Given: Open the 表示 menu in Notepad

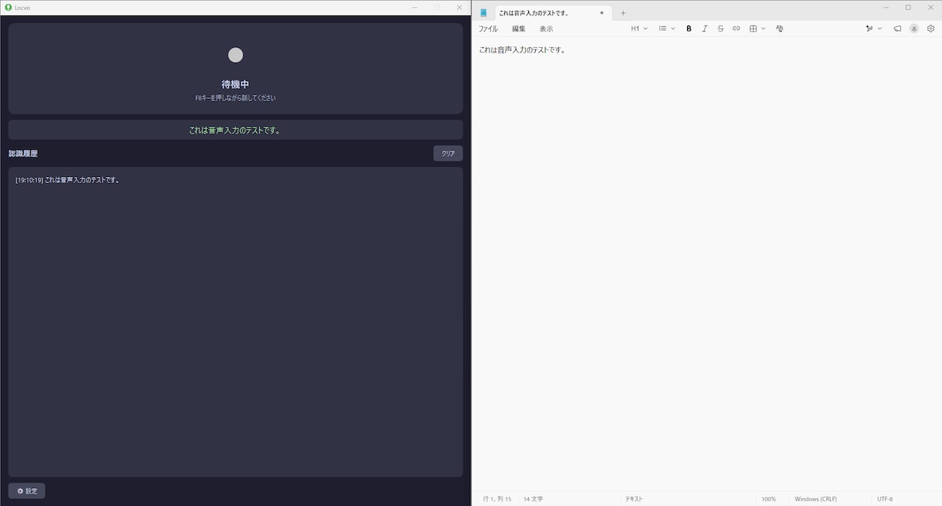Looking at the screenshot, I should (x=546, y=29).
